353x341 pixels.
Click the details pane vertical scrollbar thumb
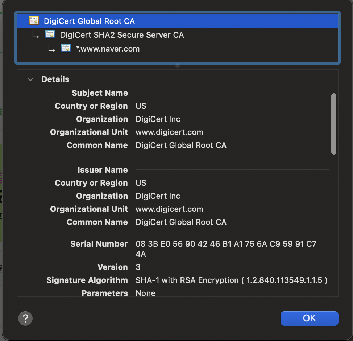(x=334, y=124)
